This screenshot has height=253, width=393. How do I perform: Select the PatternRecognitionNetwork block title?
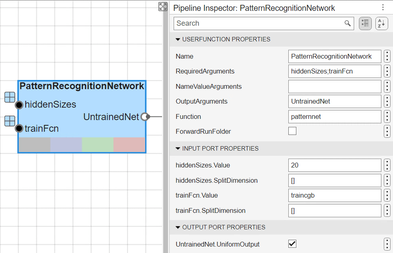pyautogui.click(x=82, y=86)
